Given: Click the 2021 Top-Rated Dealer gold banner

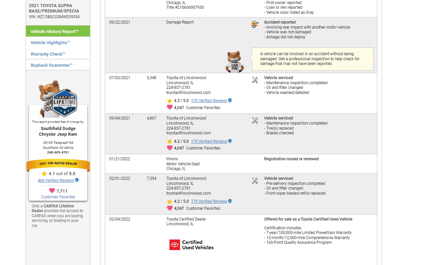Looking at the screenshot, I should pyautogui.click(x=58, y=164).
